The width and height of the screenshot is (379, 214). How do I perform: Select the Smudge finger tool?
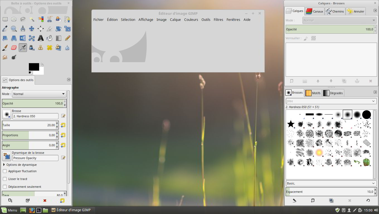tap(5, 57)
